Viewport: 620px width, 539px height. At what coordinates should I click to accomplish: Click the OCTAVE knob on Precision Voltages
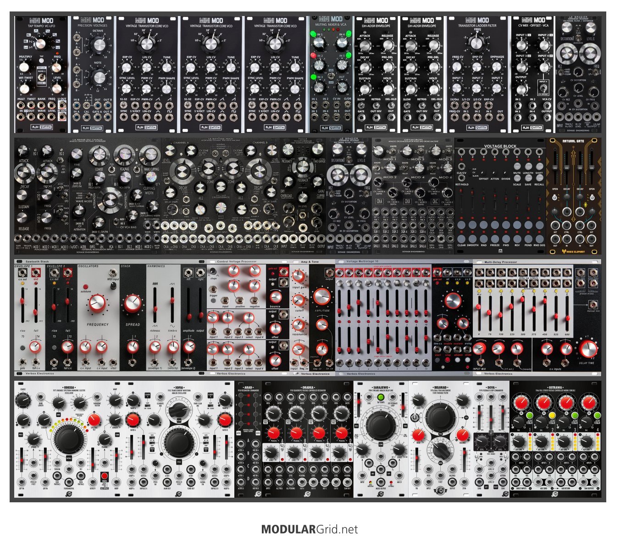click(x=98, y=44)
